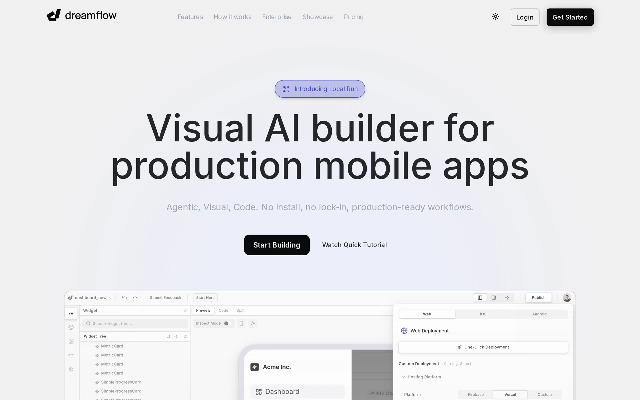Click the Acme Inc. bolt logo in preview
This screenshot has width=640, height=400.
pyautogui.click(x=255, y=367)
